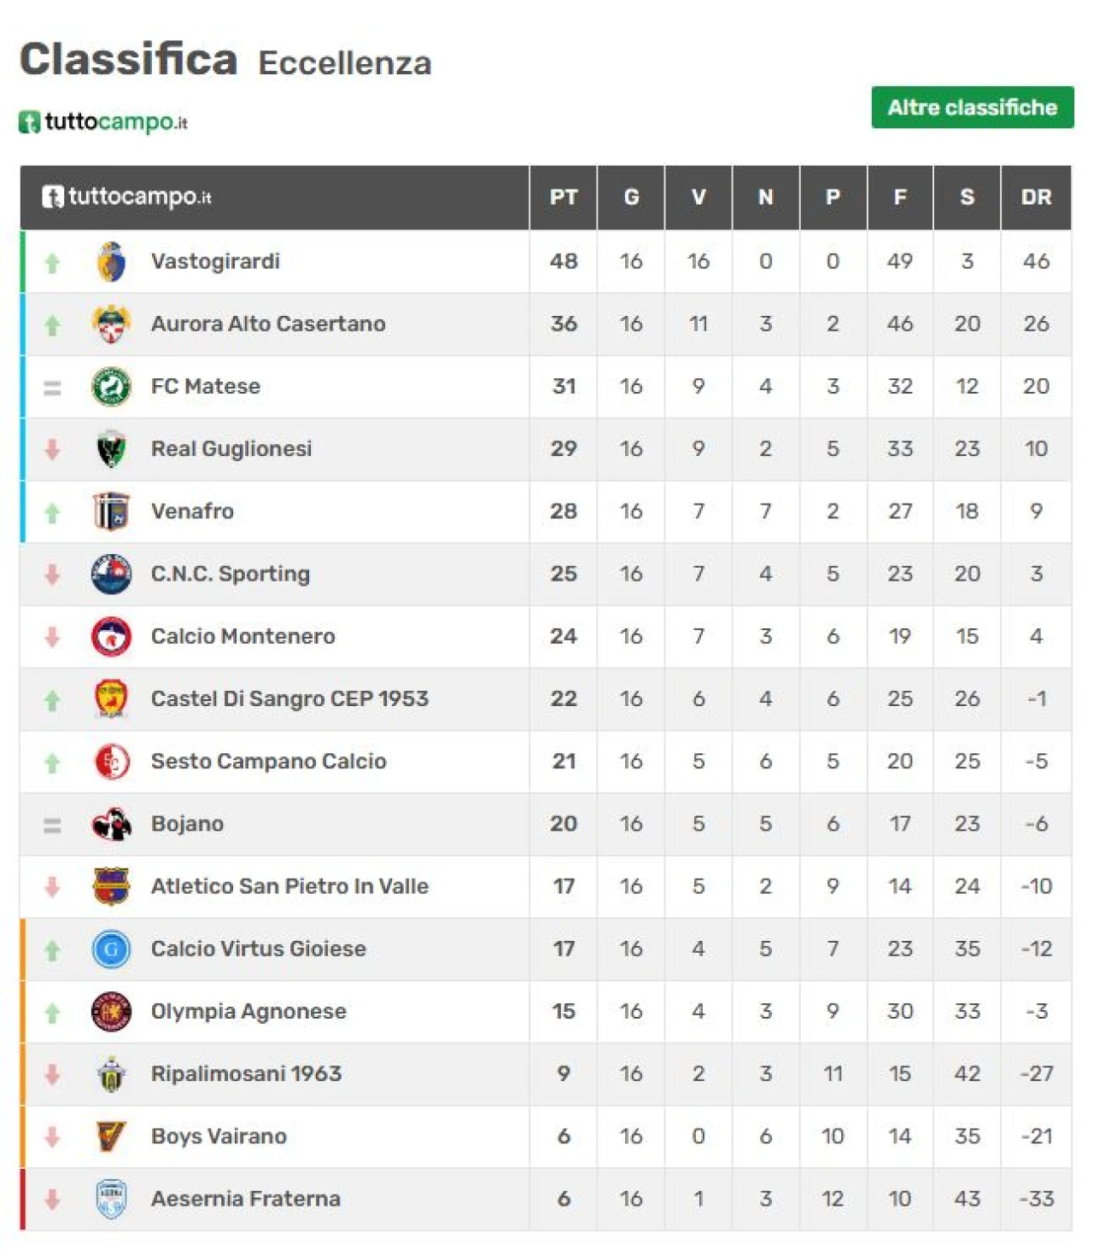Click the green up arrow beside Vastogirardi
1093x1250 pixels.
click(x=52, y=262)
